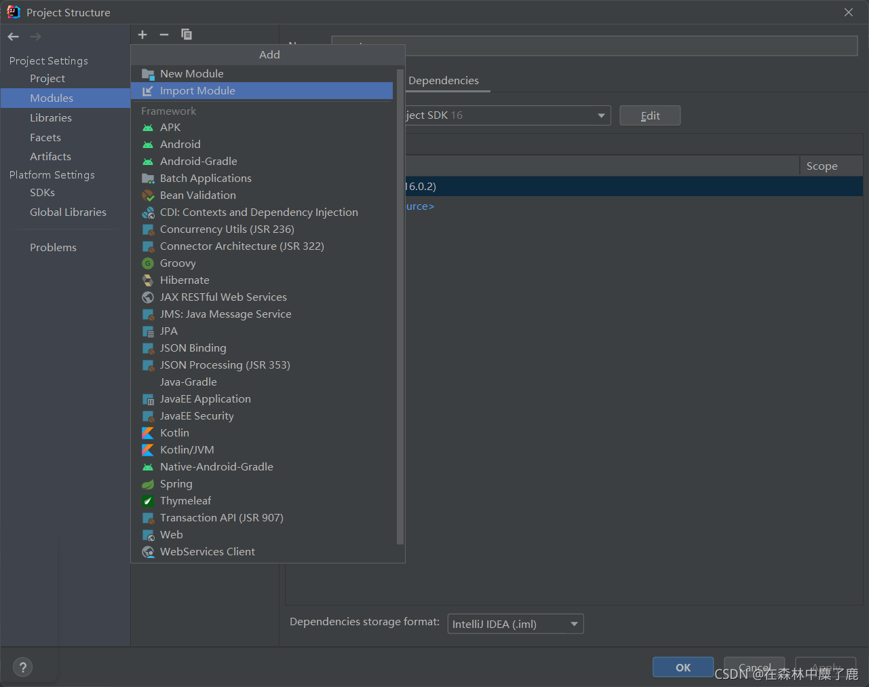The image size is (869, 687).
Task: Click the Add popup scrollbar
Action: click(x=400, y=305)
